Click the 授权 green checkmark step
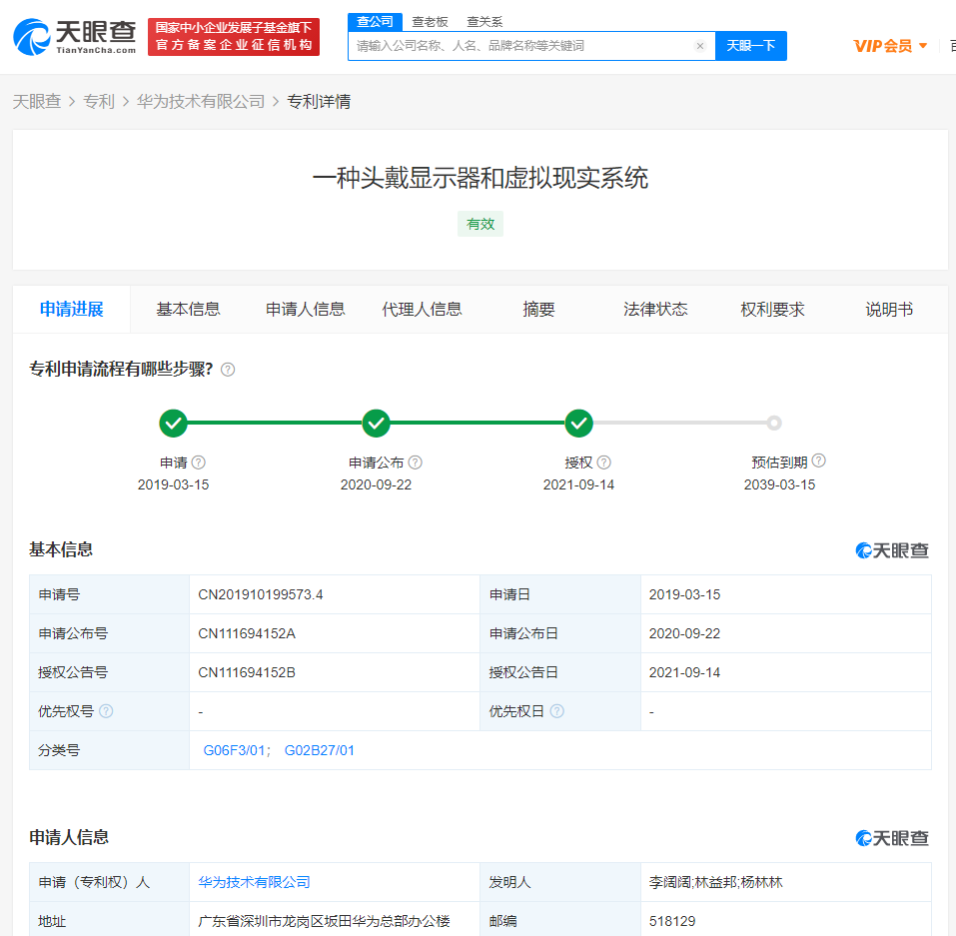 [x=578, y=423]
